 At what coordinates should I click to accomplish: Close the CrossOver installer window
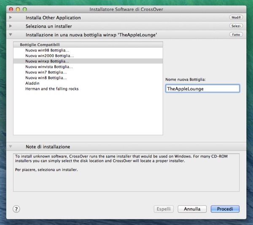click(11, 9)
